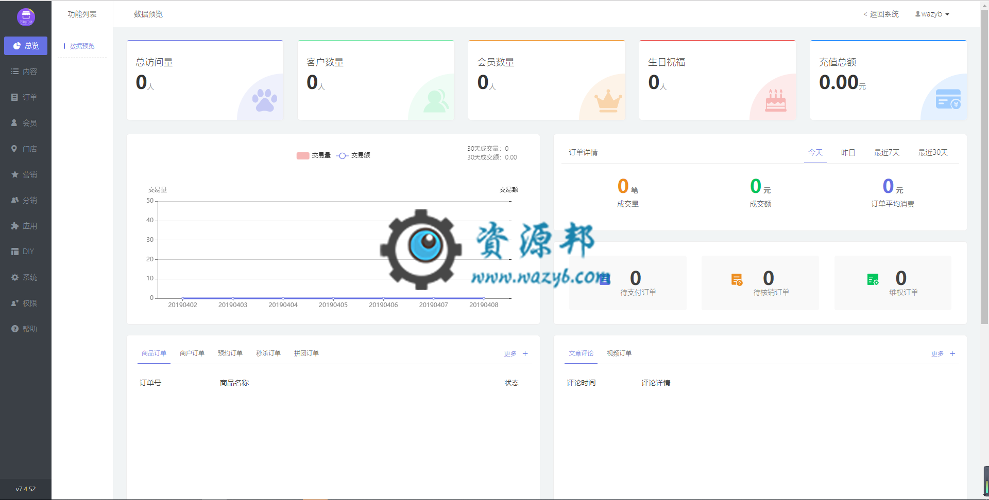Open the 内容 content menu
Image resolution: width=989 pixels, height=500 pixels.
click(x=26, y=72)
